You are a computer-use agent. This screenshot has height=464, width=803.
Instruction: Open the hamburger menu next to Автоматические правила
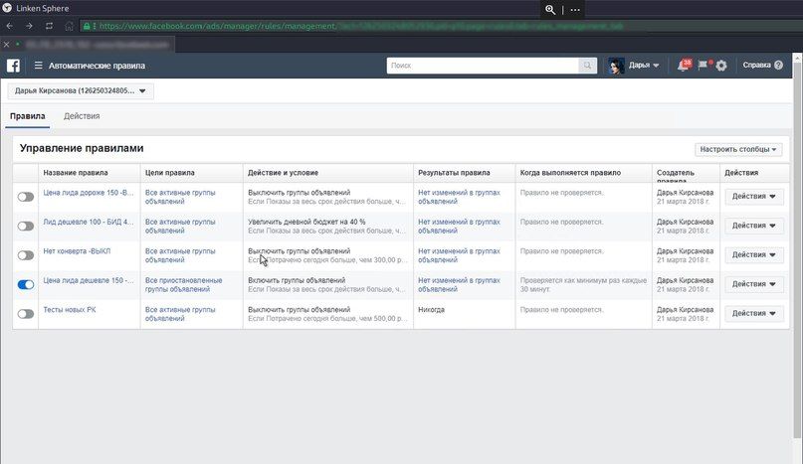point(39,66)
